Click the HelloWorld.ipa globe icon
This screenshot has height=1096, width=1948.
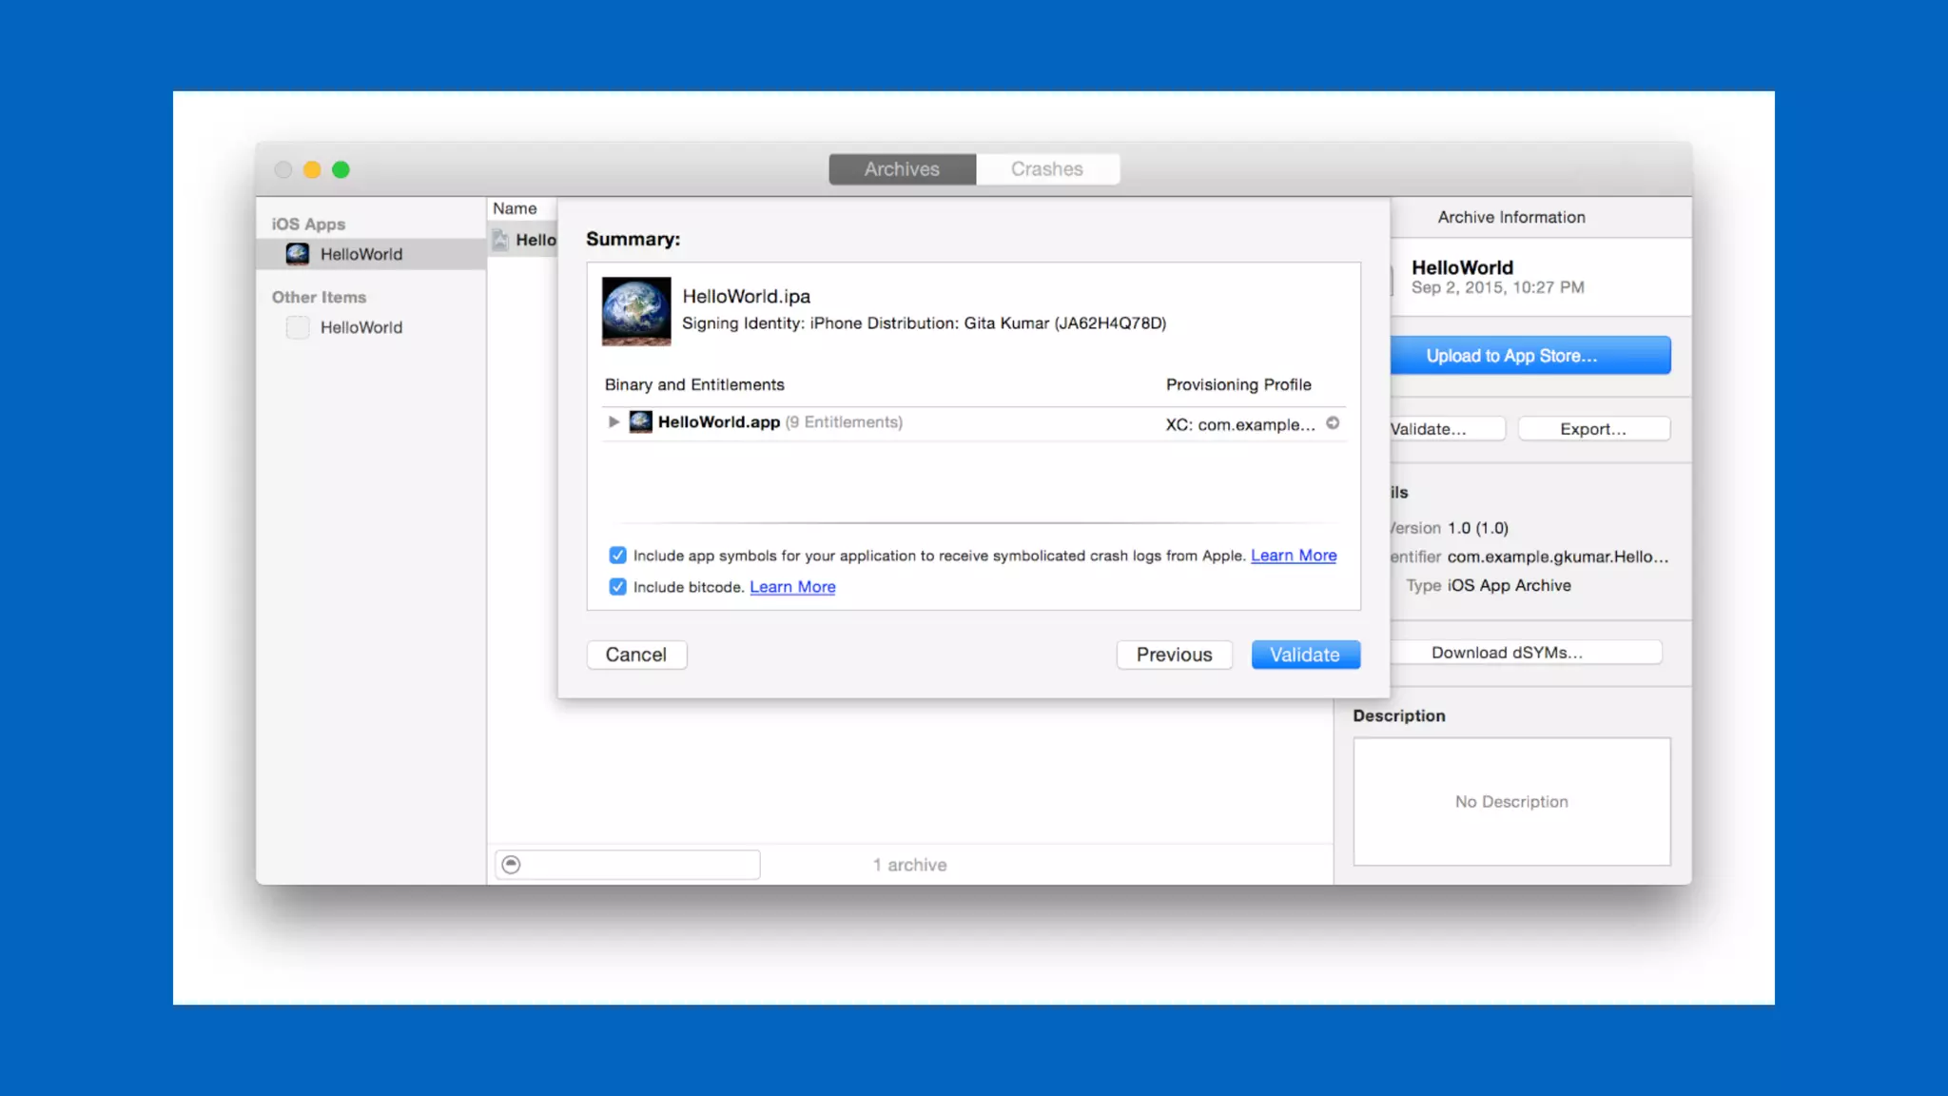(635, 311)
